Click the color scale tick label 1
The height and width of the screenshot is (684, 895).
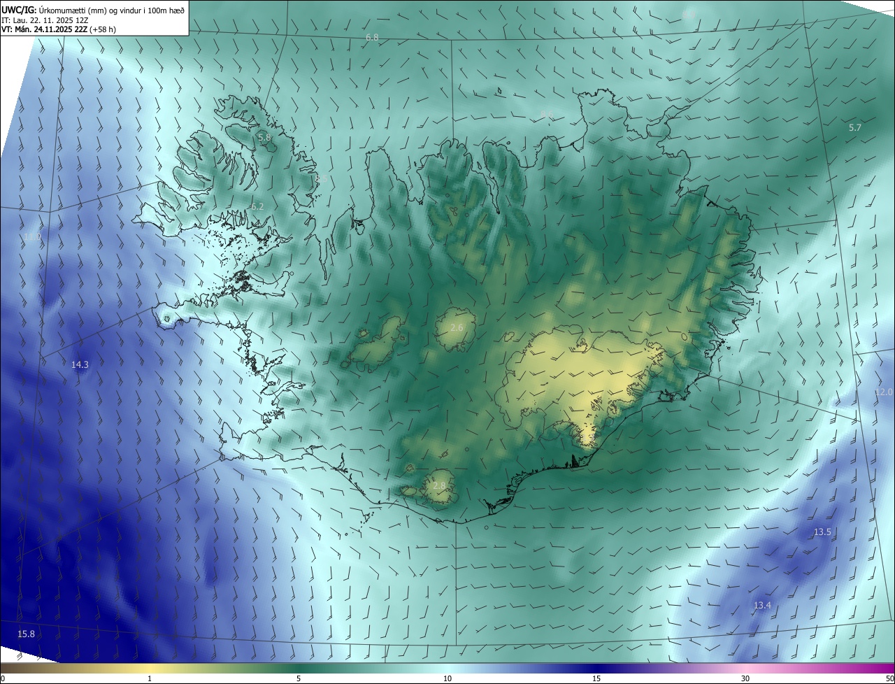point(150,678)
